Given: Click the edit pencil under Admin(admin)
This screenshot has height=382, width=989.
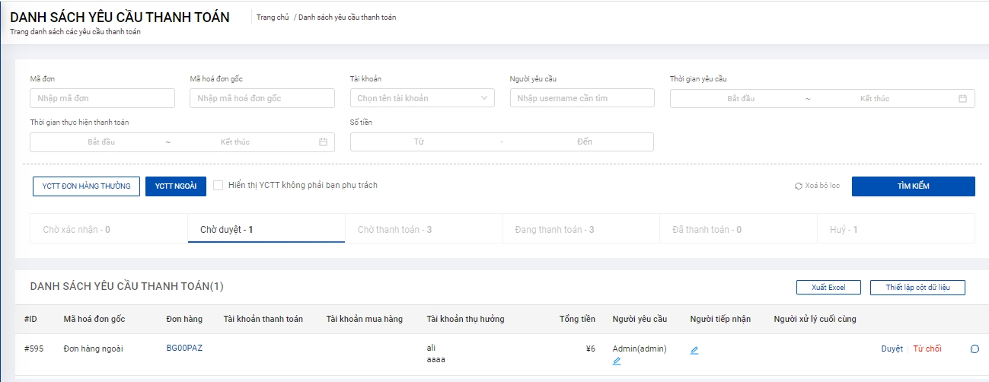Looking at the screenshot, I should 617,361.
